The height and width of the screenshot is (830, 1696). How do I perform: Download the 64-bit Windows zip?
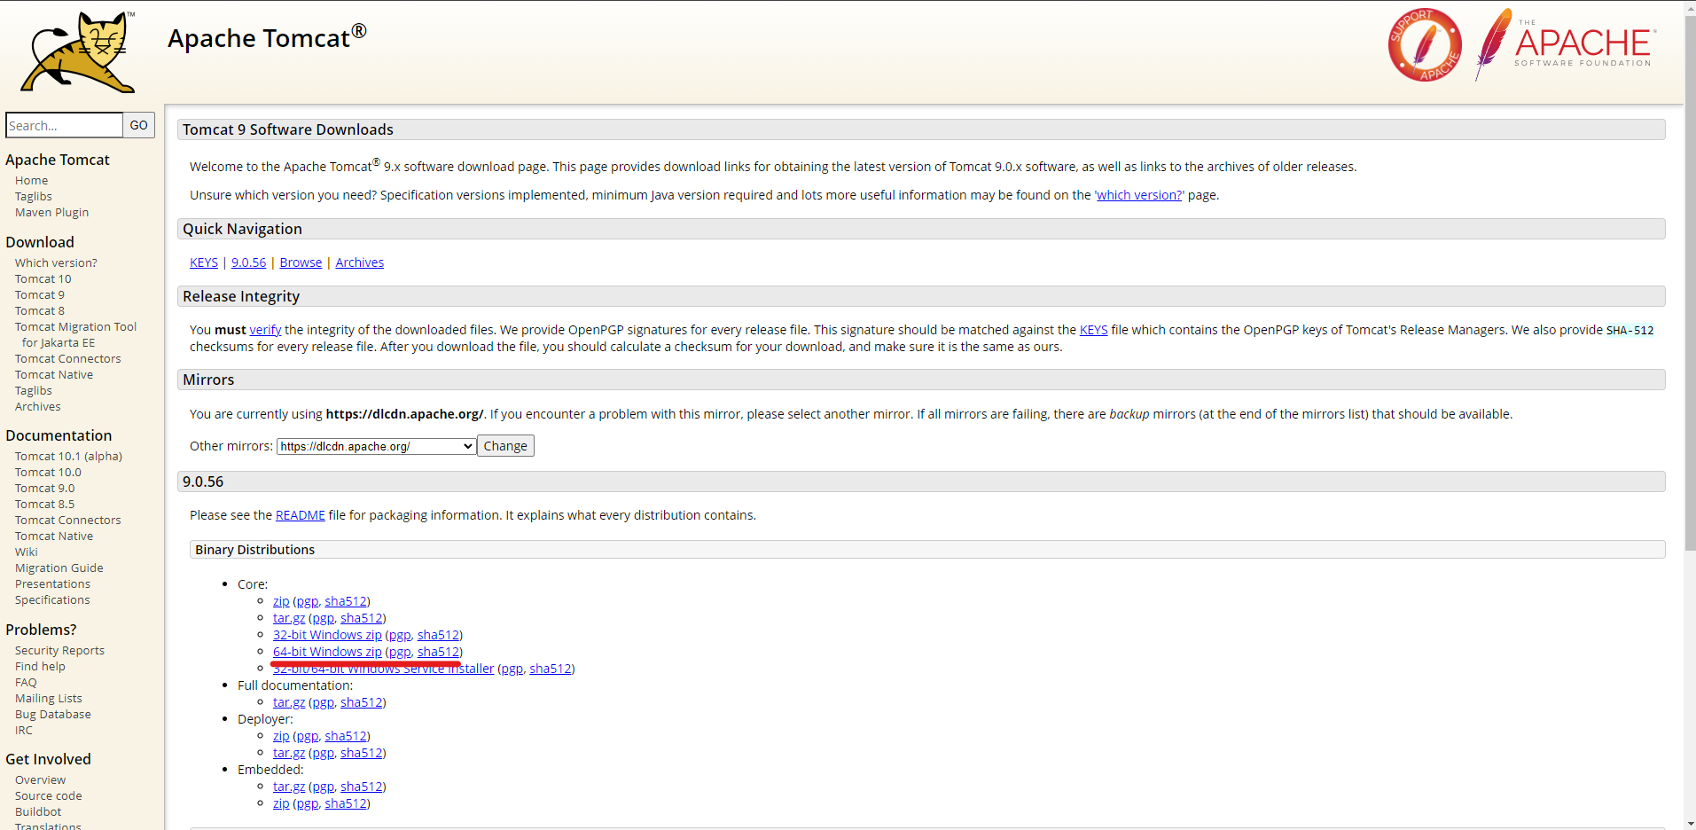coord(327,652)
